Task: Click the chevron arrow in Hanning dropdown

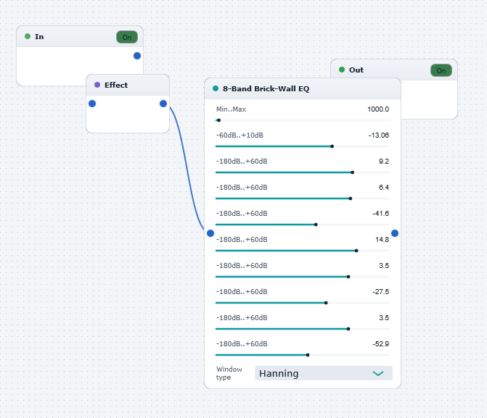Action: coord(378,373)
